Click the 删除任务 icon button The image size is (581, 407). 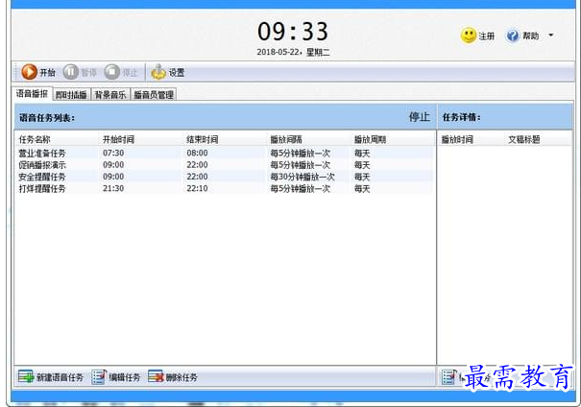[173, 377]
